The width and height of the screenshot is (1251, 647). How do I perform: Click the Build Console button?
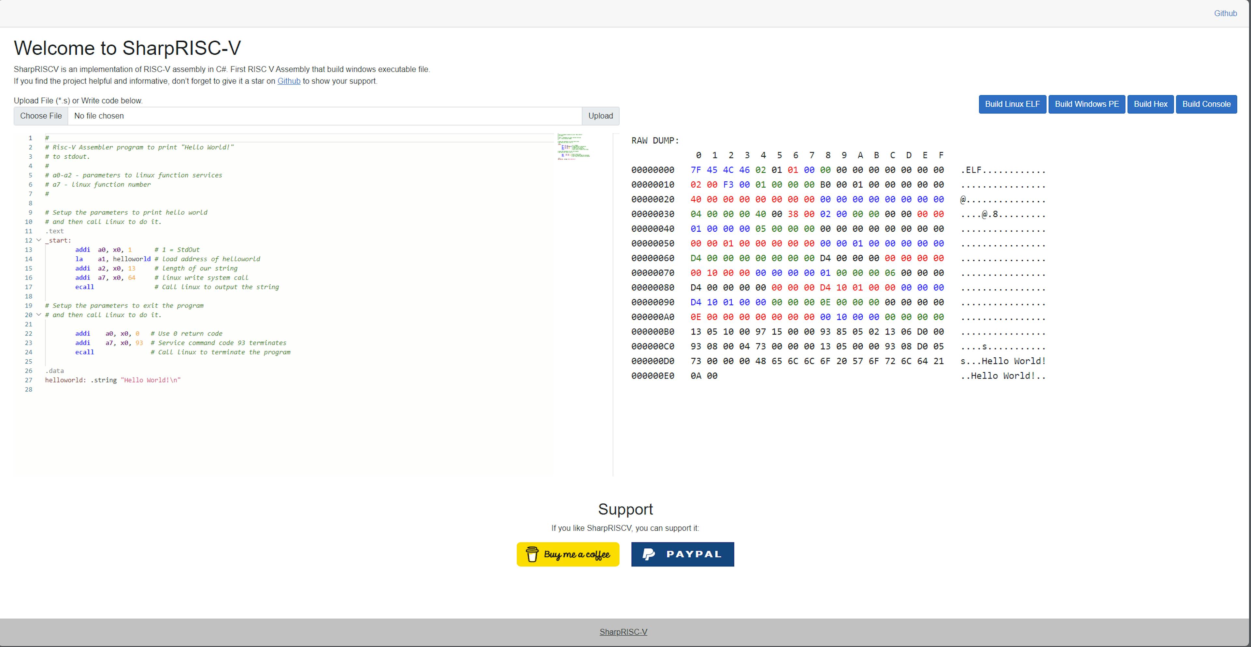1207,104
